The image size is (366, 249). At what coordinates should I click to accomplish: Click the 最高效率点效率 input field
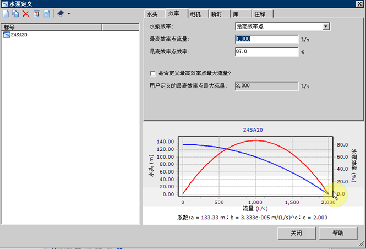[x=266, y=52]
